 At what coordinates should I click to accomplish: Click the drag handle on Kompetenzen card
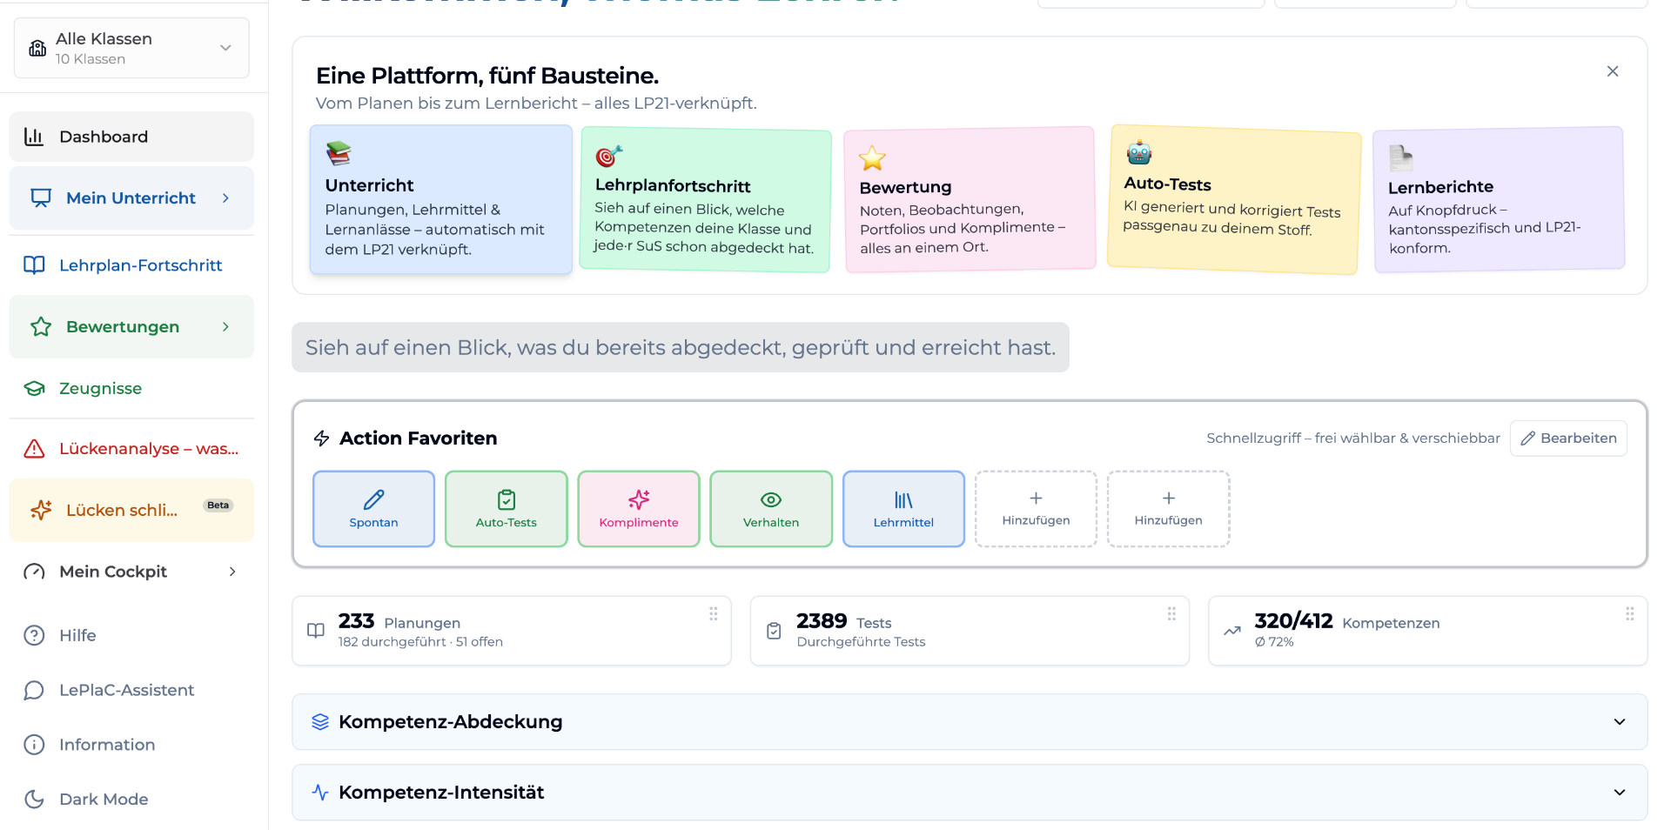[x=1630, y=613]
